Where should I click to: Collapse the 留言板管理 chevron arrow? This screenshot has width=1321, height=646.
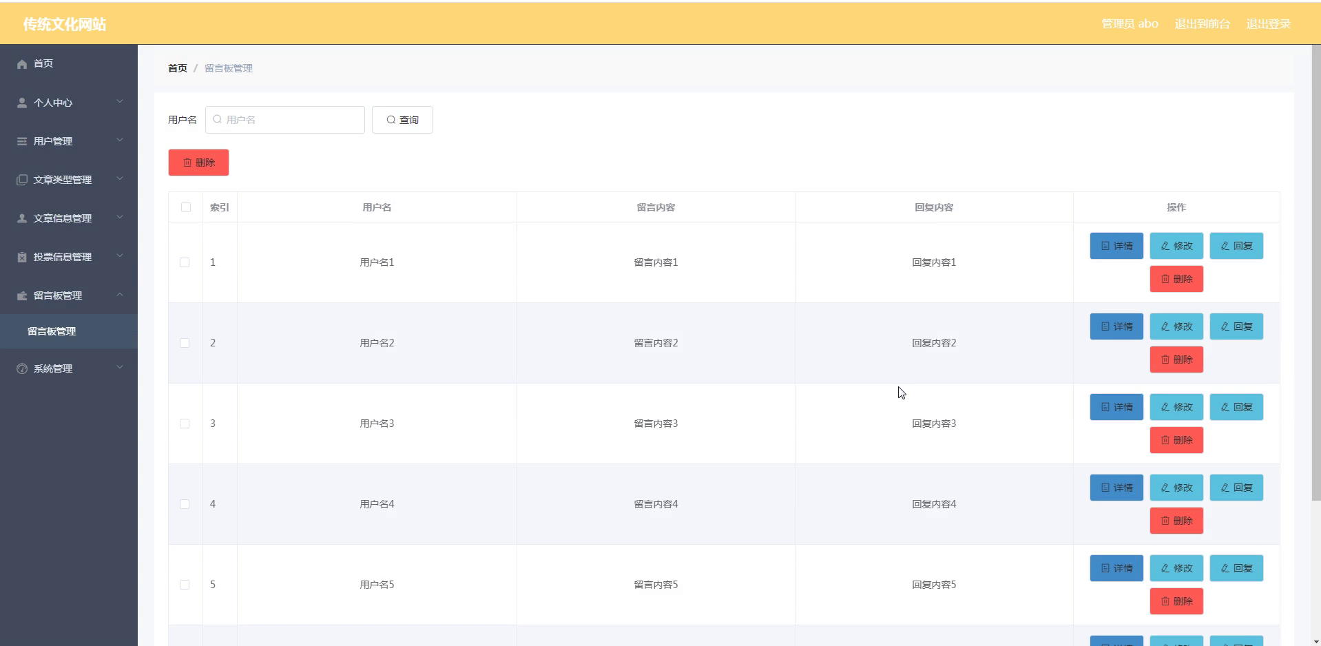(x=120, y=295)
